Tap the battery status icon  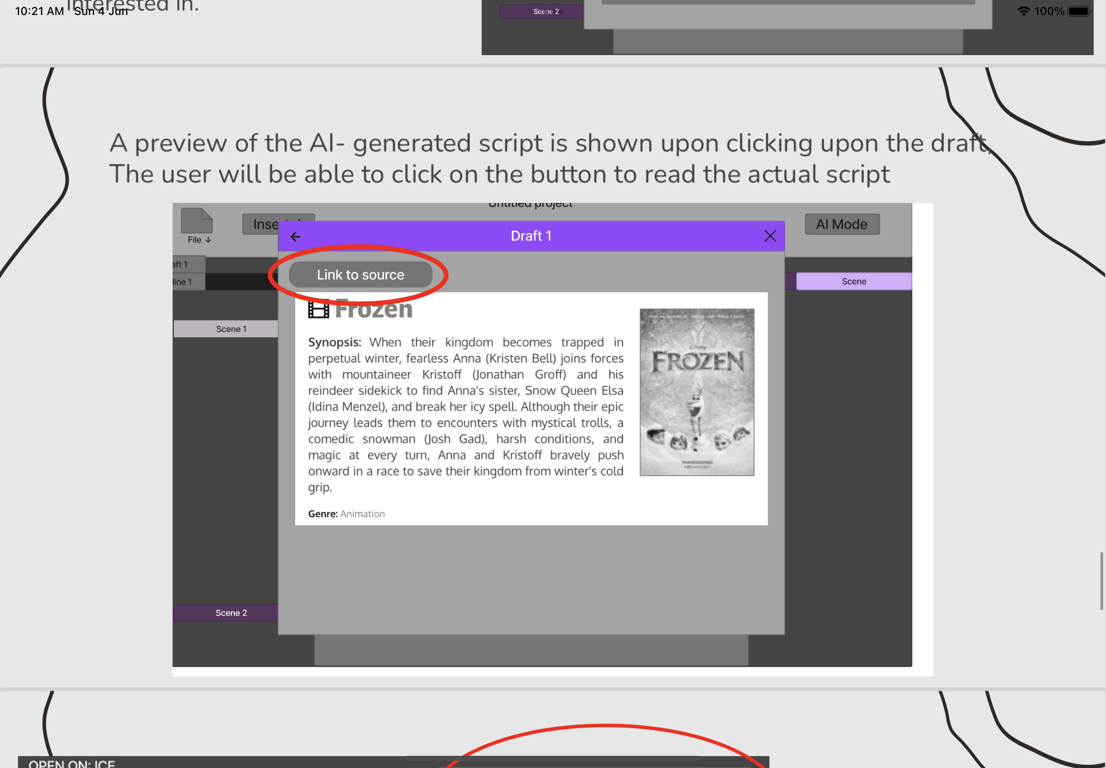(x=1078, y=11)
